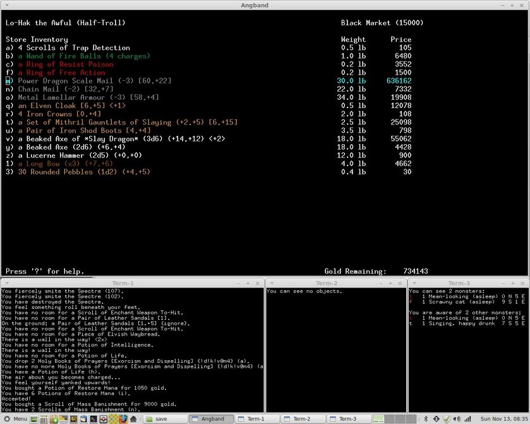Click the Bluetooth tray icon
Image resolution: width=530 pixels, height=424 pixels.
point(426,419)
